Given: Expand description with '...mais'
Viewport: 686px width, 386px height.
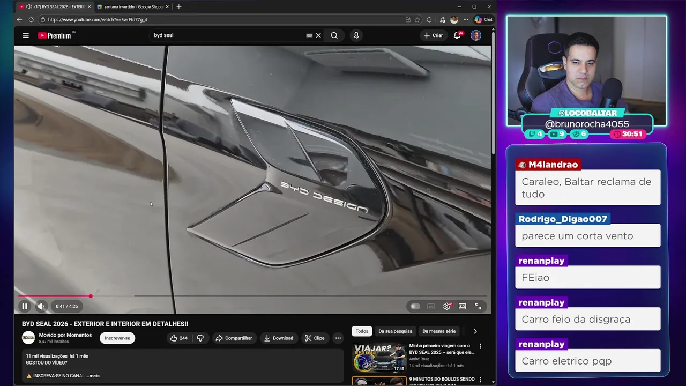Looking at the screenshot, I should coord(93,376).
